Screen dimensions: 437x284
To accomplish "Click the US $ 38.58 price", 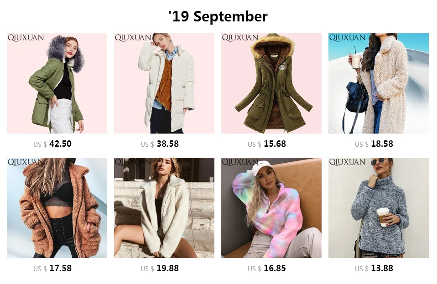I will (160, 144).
